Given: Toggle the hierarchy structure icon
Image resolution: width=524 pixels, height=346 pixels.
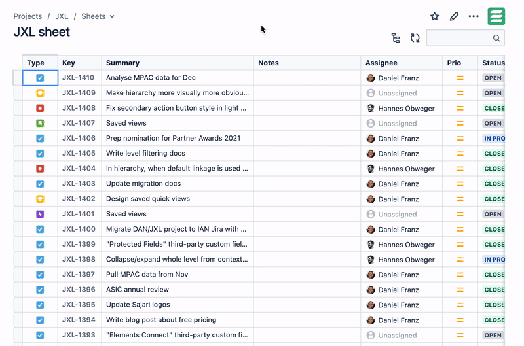Looking at the screenshot, I should point(396,38).
